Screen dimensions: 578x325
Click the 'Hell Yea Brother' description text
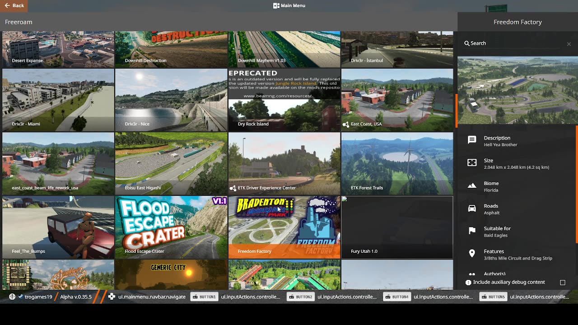500,145
